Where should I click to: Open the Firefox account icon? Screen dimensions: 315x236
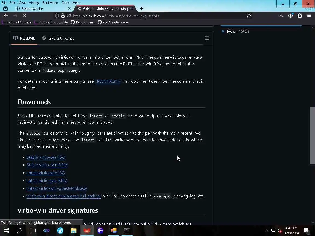[x=290, y=16]
